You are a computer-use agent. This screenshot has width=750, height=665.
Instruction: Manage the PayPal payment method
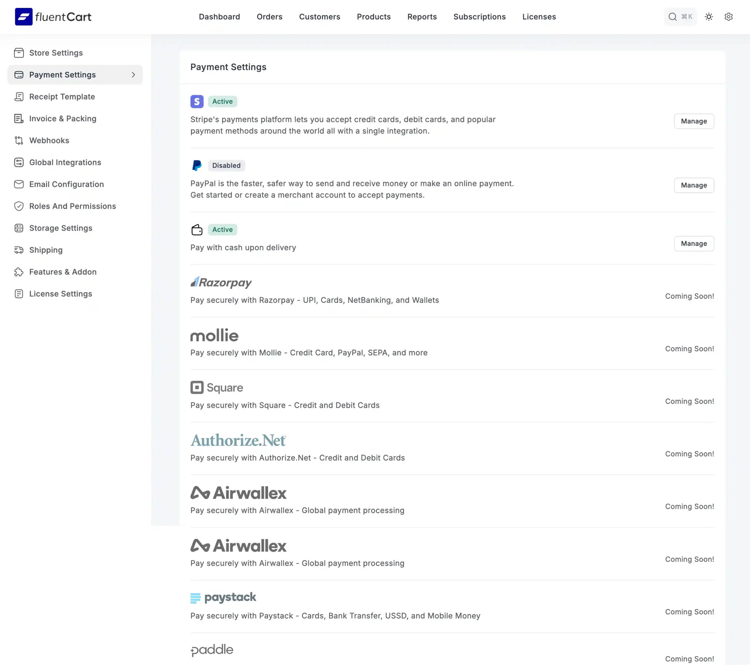(x=693, y=185)
